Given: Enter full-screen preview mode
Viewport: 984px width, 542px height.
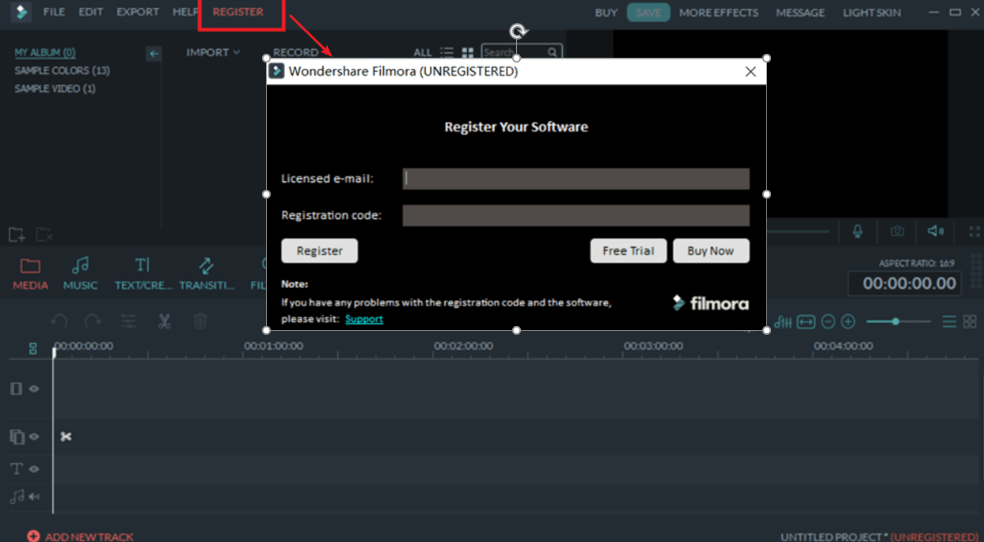Looking at the screenshot, I should pos(975,232).
